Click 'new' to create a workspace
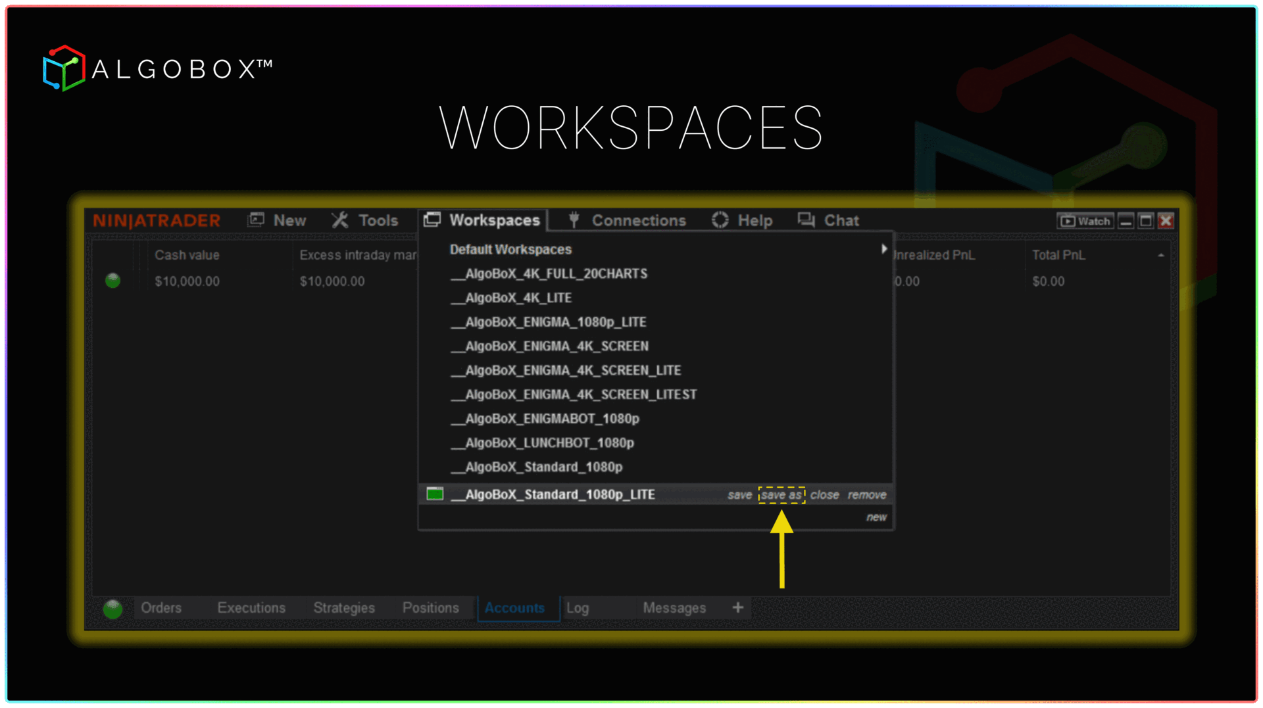This screenshot has height=708, width=1263. (876, 517)
